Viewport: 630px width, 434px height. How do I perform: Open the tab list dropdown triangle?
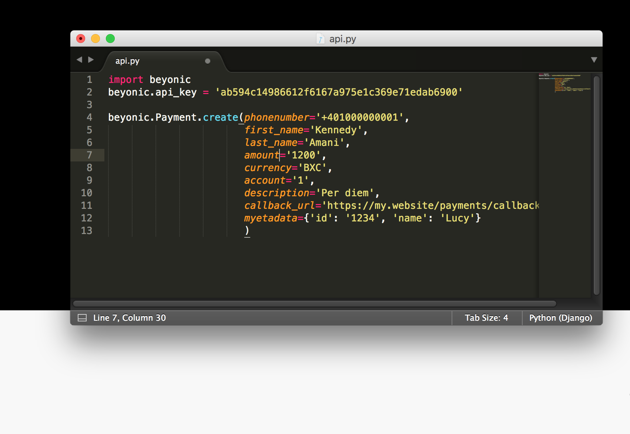pos(594,60)
